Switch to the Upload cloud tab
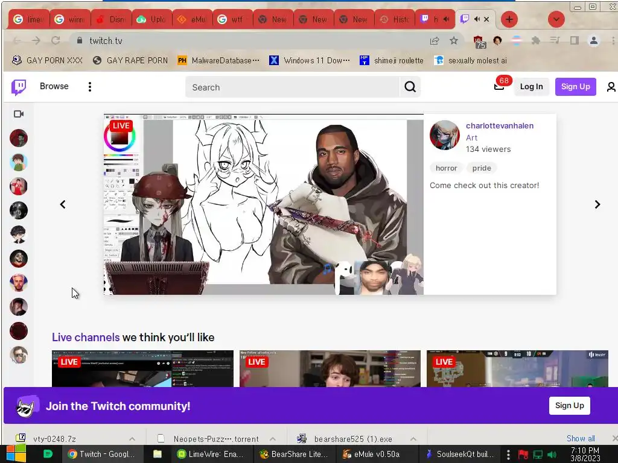This screenshot has height=463, width=618. click(151, 19)
